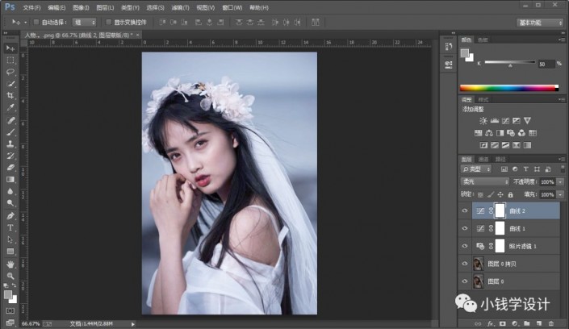This screenshot has height=329, width=569.
Task: Pick a color from the spectrum ramp
Action: [508, 88]
